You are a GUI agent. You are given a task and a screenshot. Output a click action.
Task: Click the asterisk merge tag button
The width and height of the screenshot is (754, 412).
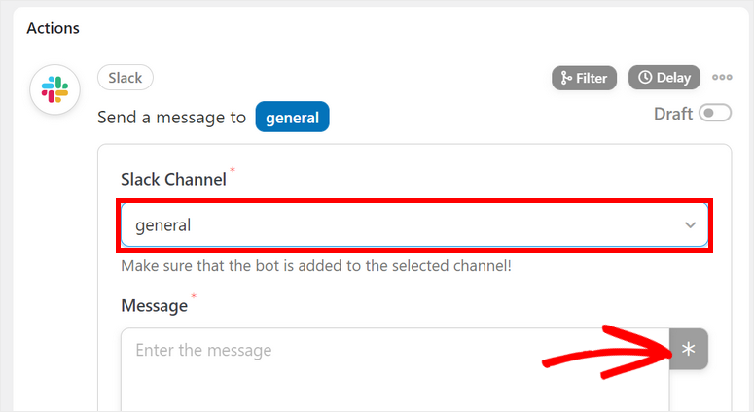(689, 350)
